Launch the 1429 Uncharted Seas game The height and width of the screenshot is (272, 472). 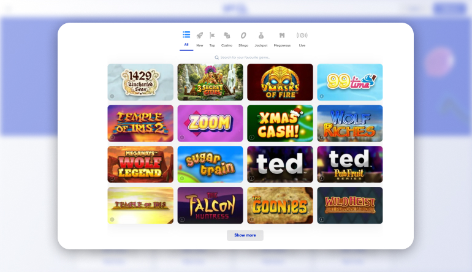[140, 82]
